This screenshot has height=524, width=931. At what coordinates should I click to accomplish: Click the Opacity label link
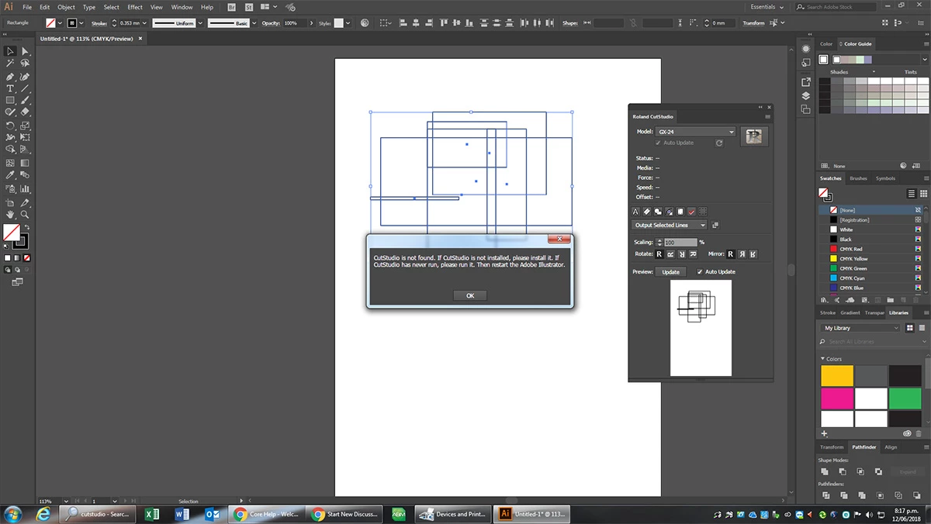270,23
